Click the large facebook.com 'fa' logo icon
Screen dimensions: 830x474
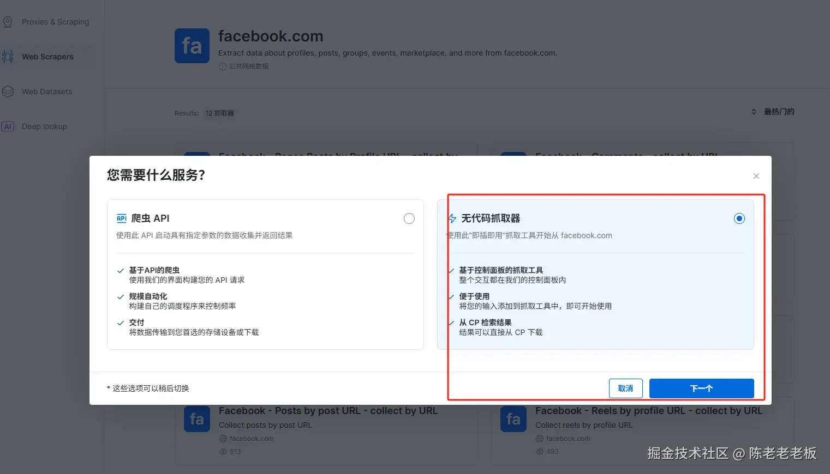coord(192,46)
